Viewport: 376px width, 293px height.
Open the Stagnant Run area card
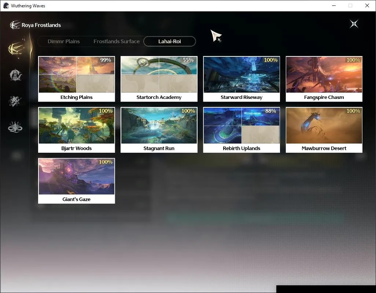159,130
